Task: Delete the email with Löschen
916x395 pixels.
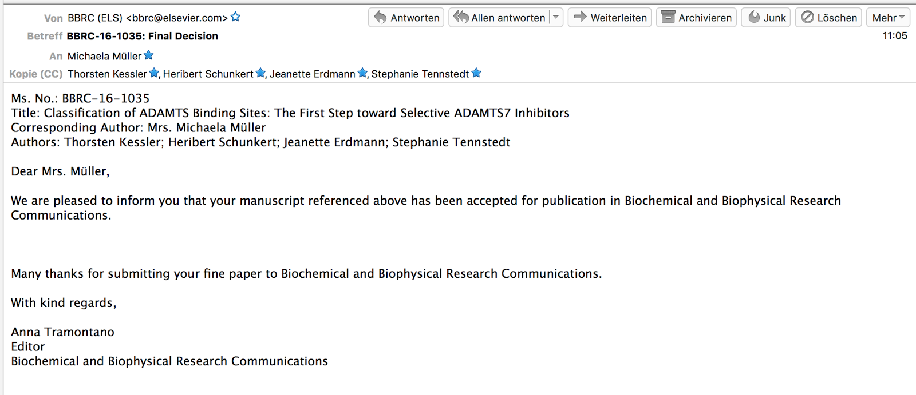Action: coord(828,18)
